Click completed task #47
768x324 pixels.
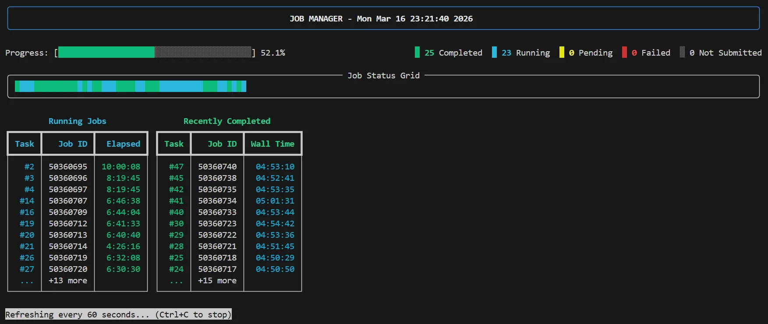click(x=176, y=167)
